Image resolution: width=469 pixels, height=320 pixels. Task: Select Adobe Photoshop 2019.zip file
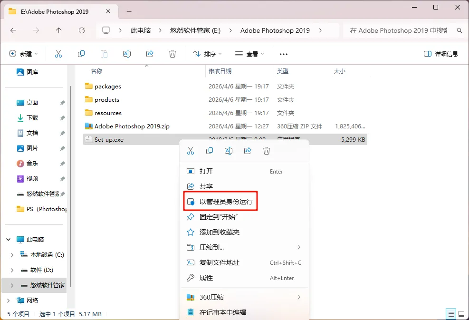[x=225, y=126]
